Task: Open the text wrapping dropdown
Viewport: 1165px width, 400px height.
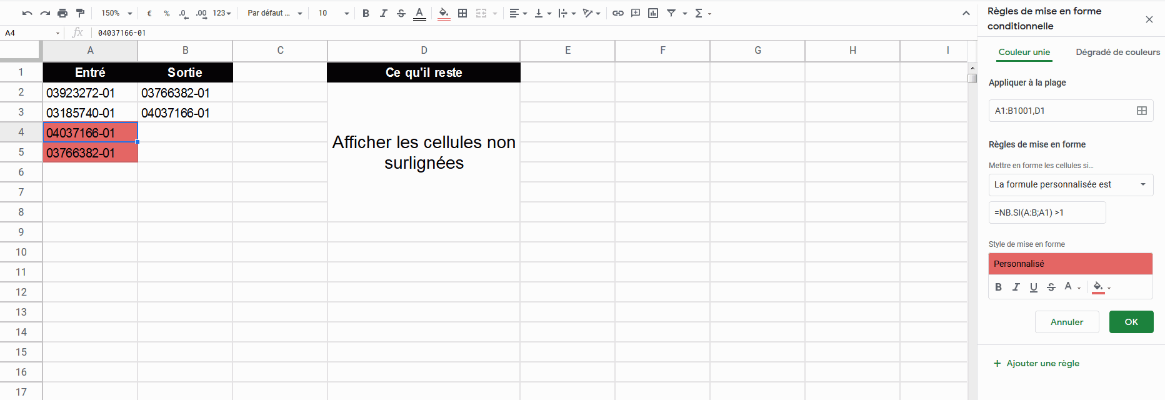Action: coord(567,13)
